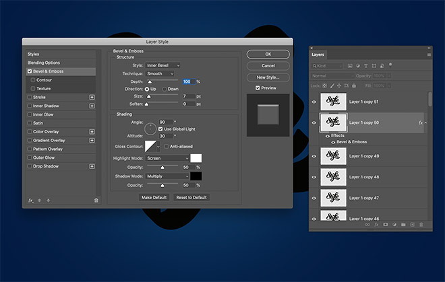445x282 pixels.
Task: Click the Reset to Default button
Action: point(192,197)
